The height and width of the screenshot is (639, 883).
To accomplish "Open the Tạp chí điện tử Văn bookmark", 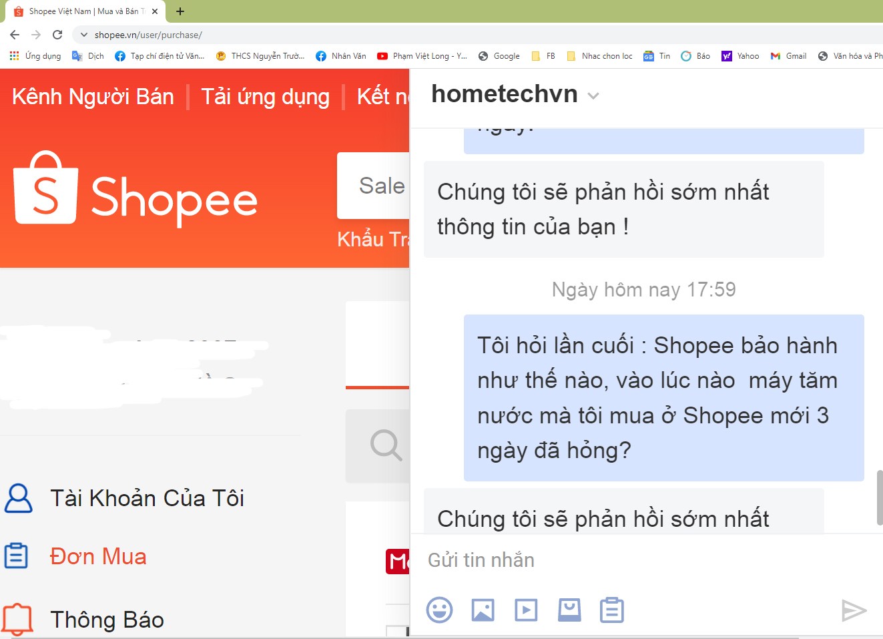I will point(160,56).
